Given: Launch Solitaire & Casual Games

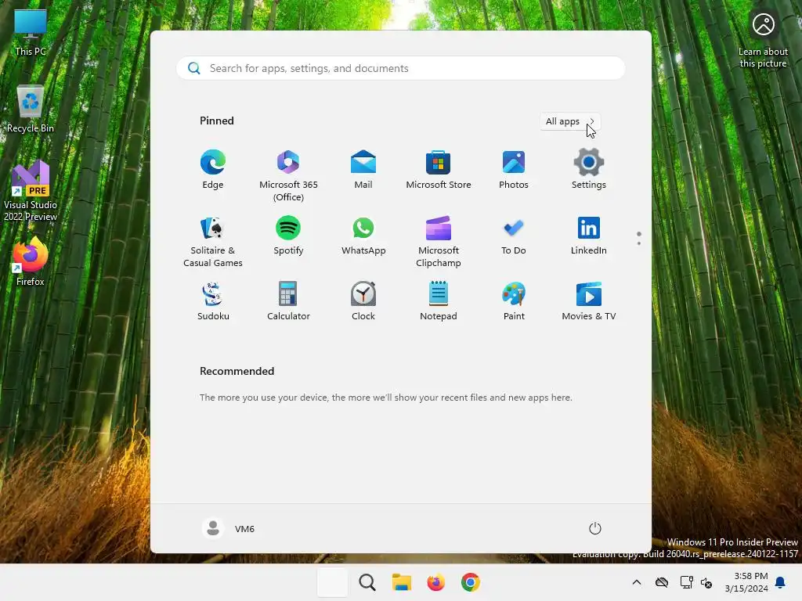Looking at the screenshot, I should click(x=213, y=241).
